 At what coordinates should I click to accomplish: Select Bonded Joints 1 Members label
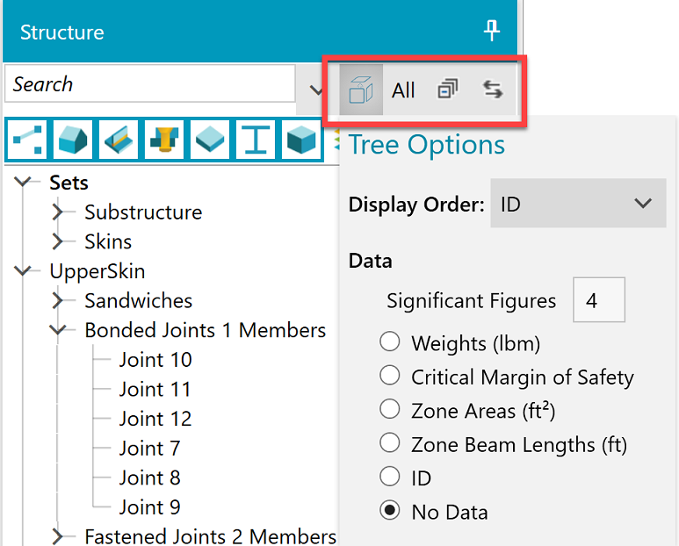[x=206, y=330]
